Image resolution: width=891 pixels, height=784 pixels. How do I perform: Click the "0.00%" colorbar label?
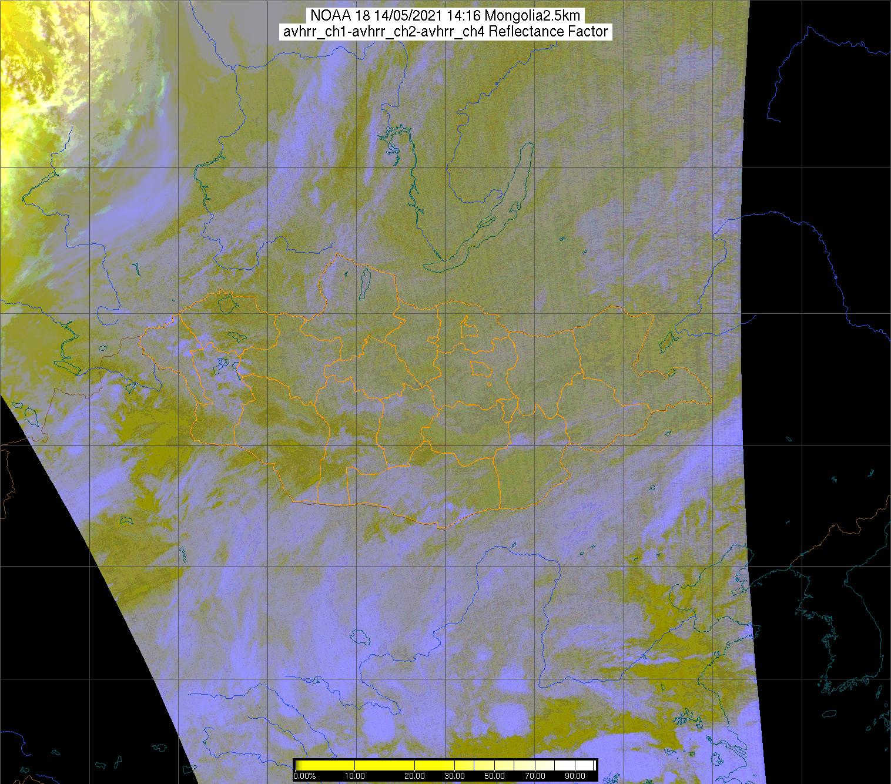[x=304, y=776]
